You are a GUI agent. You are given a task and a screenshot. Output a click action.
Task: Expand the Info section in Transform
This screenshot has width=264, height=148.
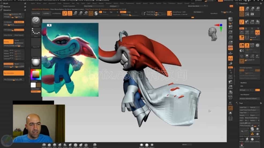coord(242,86)
